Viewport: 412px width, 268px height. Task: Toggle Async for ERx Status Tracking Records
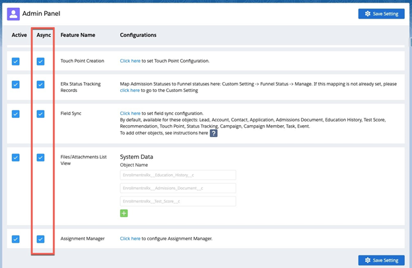point(41,85)
